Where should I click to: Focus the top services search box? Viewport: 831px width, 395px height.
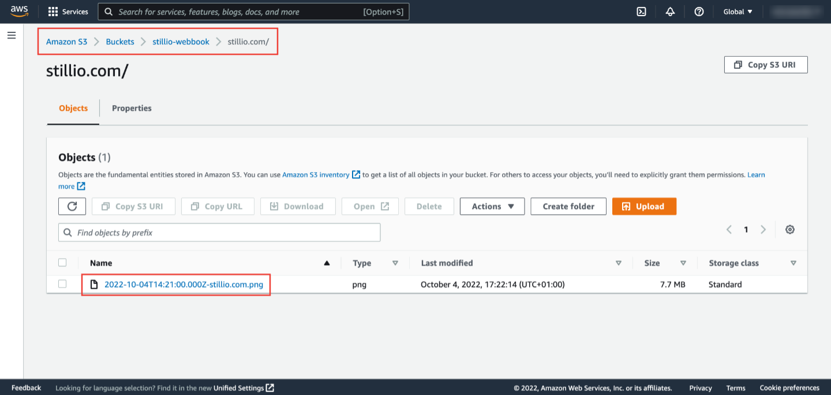point(253,12)
